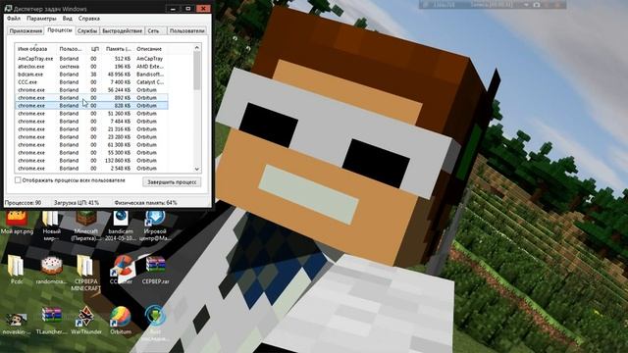
Task: Select chrome.exe row using 23 280 КБ
Action: click(x=91, y=137)
